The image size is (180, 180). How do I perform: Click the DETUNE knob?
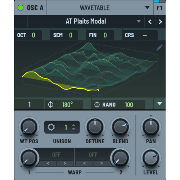(x=95, y=127)
